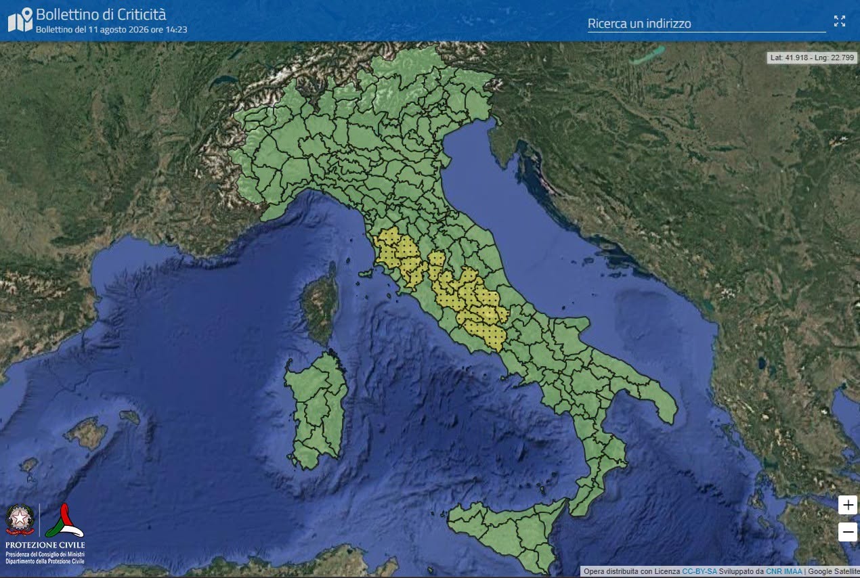Click the Protezione Civile logo
This screenshot has width=860, height=578.
tap(65, 520)
